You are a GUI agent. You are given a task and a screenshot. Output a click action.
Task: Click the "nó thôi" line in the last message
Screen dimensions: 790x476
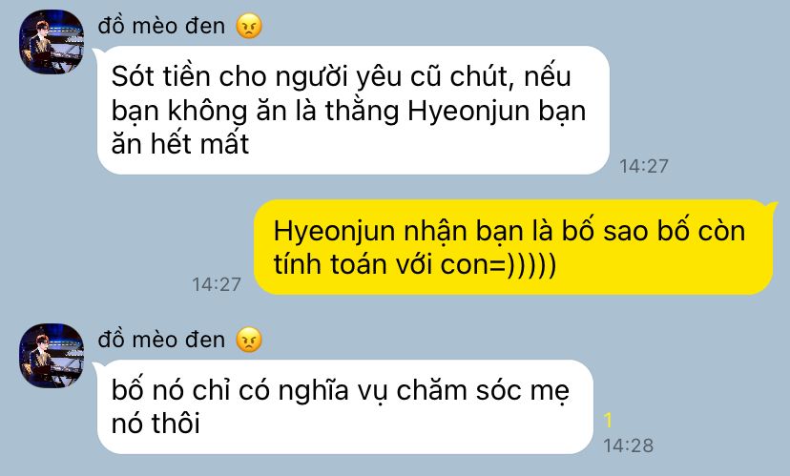pos(156,424)
